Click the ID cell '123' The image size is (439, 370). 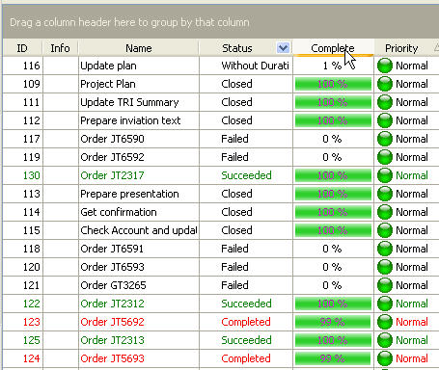tap(22, 322)
